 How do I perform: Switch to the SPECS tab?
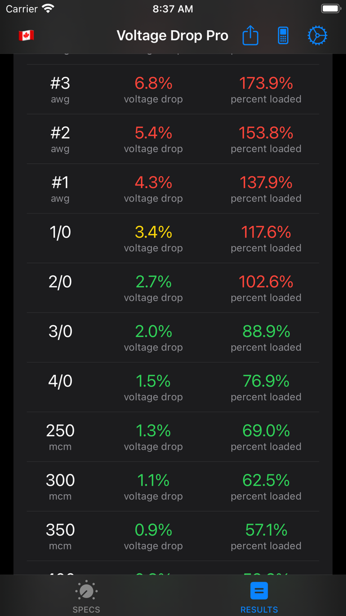(86, 597)
